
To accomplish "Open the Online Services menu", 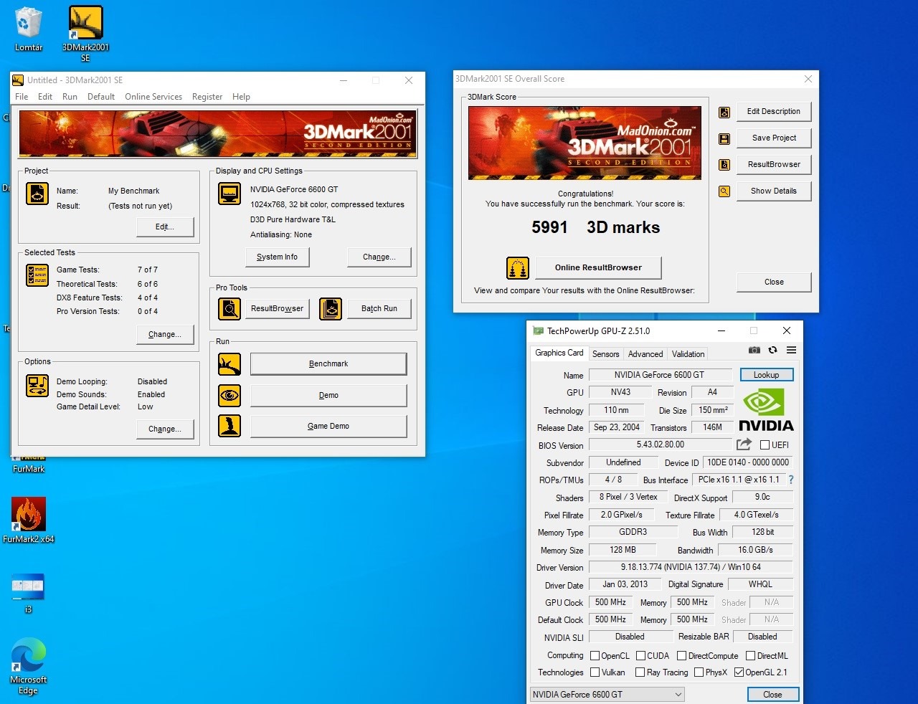I will [x=153, y=97].
